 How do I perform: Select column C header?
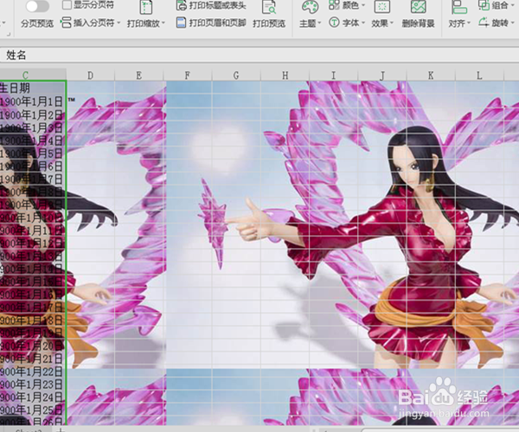pos(33,75)
